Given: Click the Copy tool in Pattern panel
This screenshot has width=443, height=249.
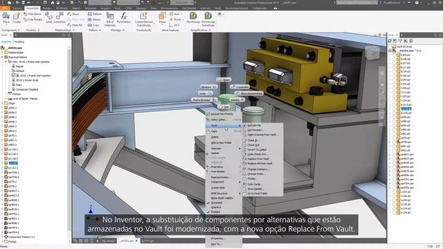Looking at the screenshot, I should click(x=93, y=25).
